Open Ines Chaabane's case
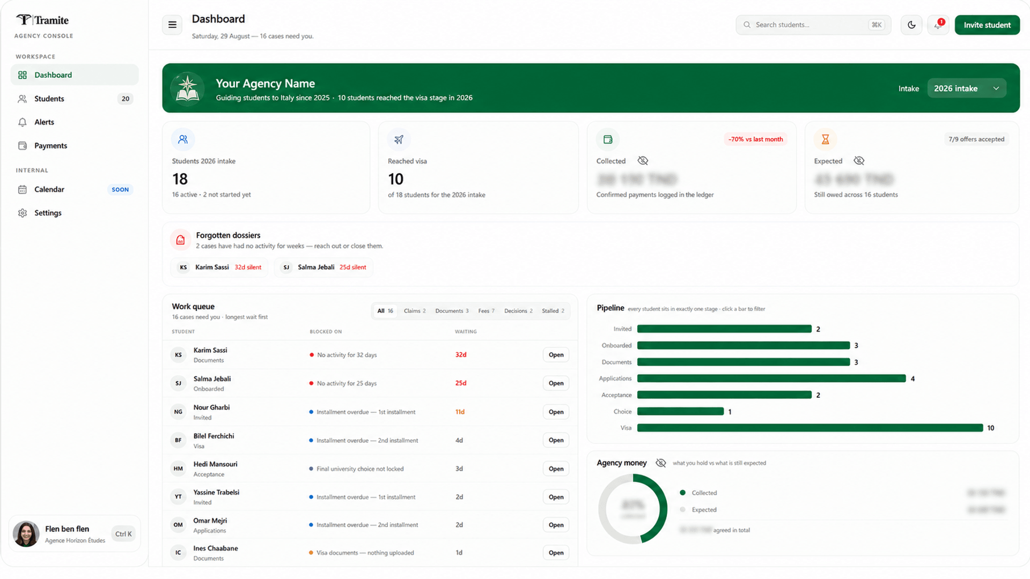Image resolution: width=1030 pixels, height=579 pixels. click(x=556, y=553)
